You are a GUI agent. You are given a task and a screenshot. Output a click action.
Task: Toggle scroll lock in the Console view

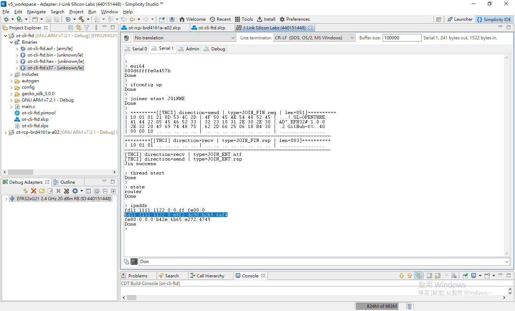pos(437,276)
